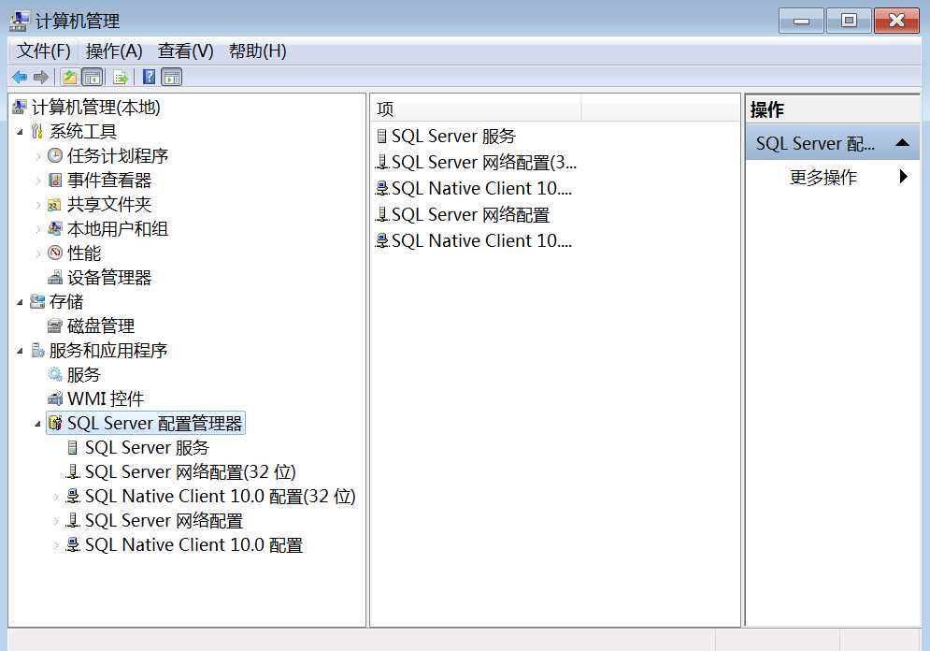930x651 pixels.
Task: Expand the 本地用户和组 node
Action: [x=38, y=229]
